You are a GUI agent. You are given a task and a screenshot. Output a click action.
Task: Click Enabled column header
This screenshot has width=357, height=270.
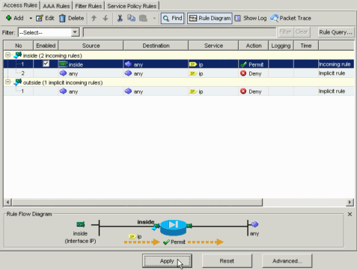pos(46,46)
